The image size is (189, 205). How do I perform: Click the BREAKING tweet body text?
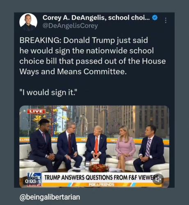(x=93, y=56)
